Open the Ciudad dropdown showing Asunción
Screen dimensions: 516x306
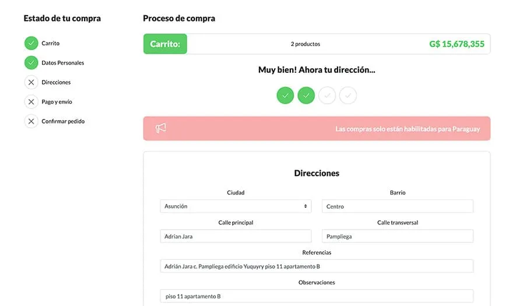[x=236, y=206]
